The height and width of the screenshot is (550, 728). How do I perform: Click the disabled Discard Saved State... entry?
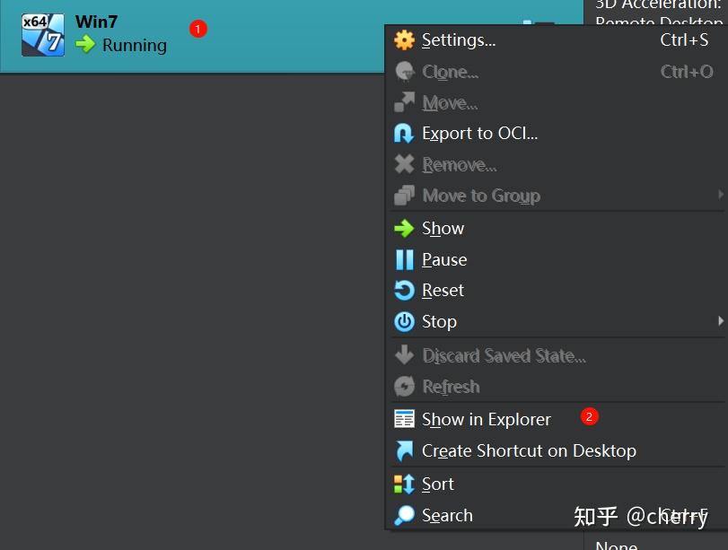point(557,355)
